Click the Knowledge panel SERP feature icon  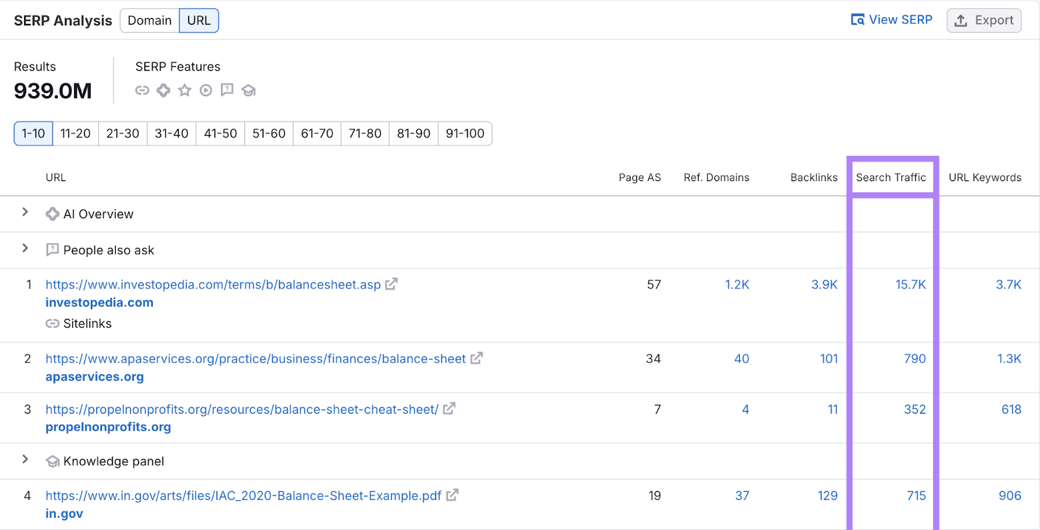pyautogui.click(x=248, y=90)
